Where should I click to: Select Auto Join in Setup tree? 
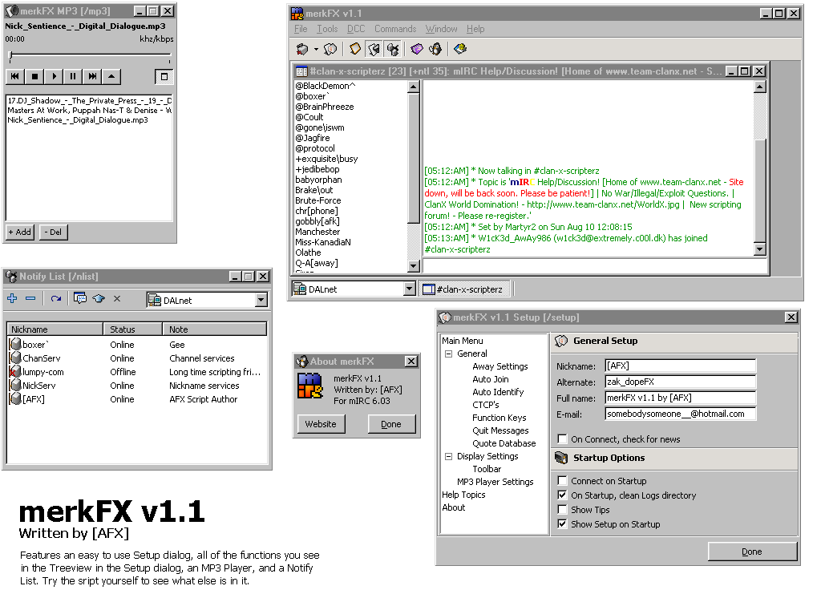coord(491,379)
